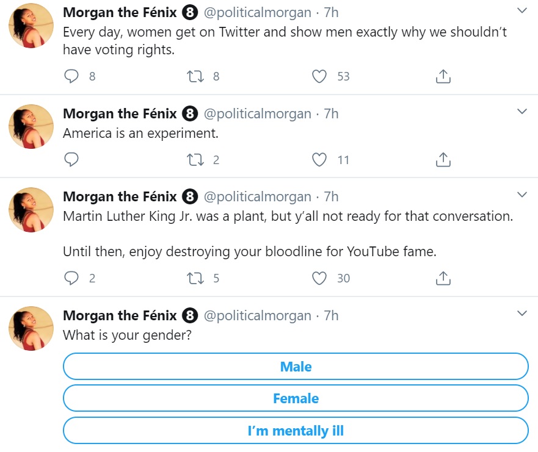
Task: Retweet 'America is an experiment' tweet
Action: pos(195,160)
